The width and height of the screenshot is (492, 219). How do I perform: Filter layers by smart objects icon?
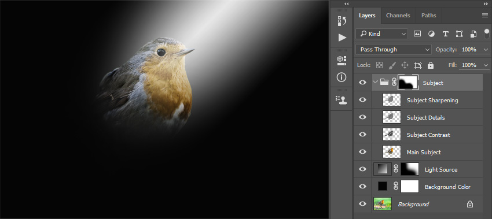coord(473,34)
